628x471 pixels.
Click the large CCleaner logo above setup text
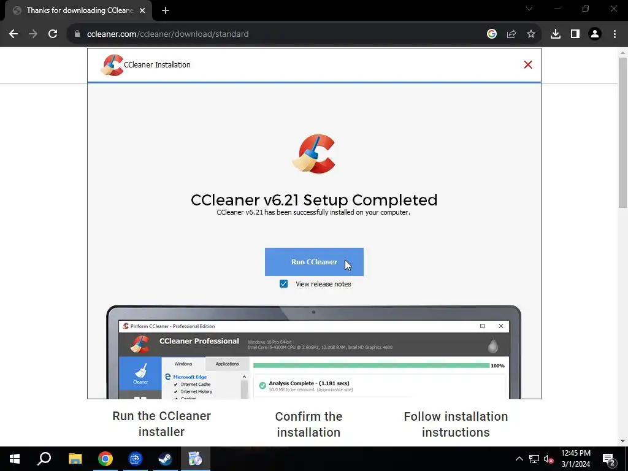313,154
